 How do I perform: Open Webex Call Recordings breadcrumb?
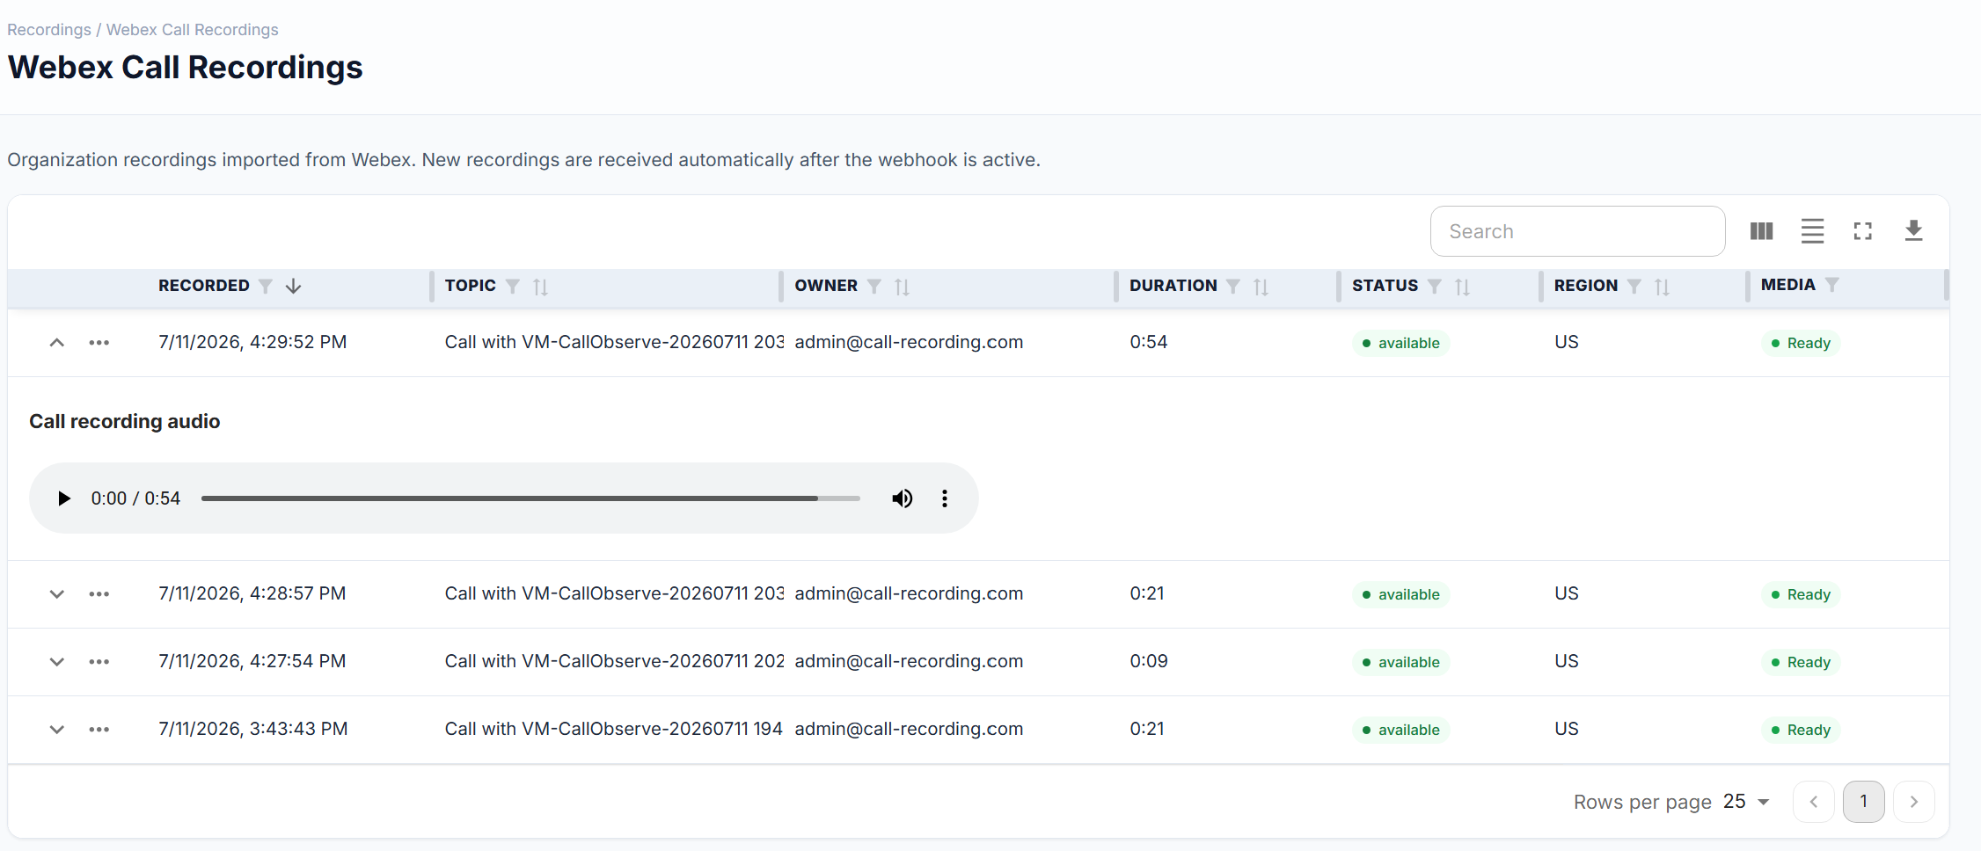(193, 30)
